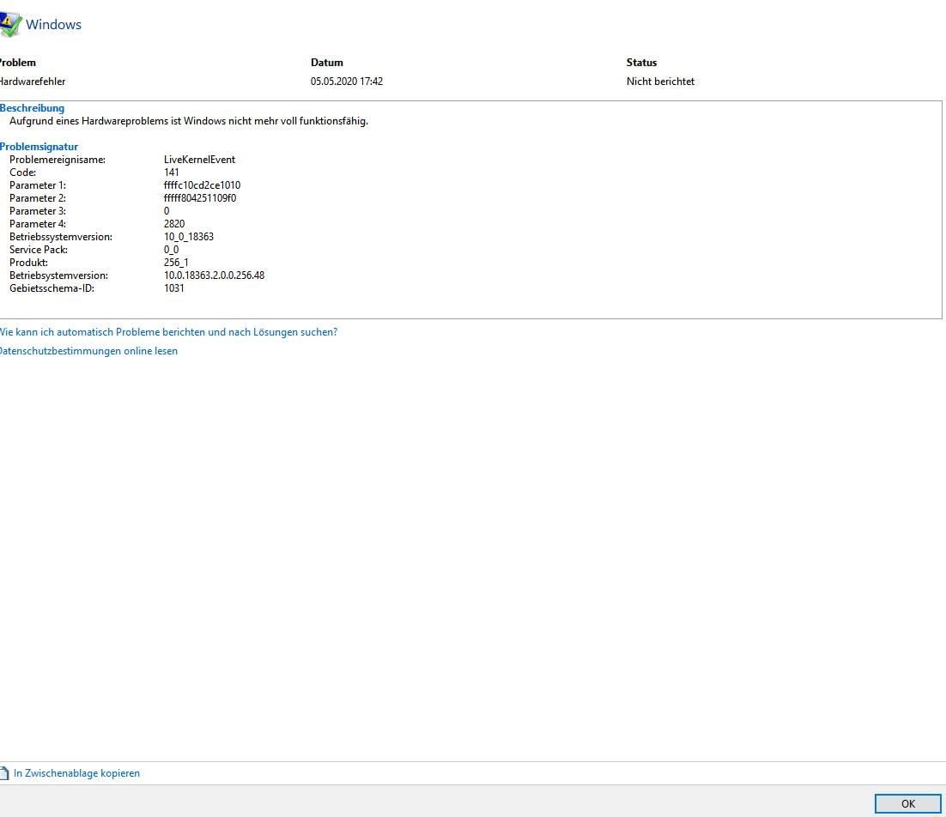Open 'In Zwischenablage kopieren' link

point(76,773)
